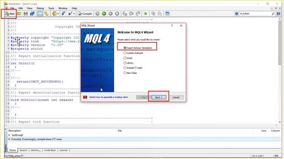
Task: Click the greyed Back wizard button
Action: (143, 97)
